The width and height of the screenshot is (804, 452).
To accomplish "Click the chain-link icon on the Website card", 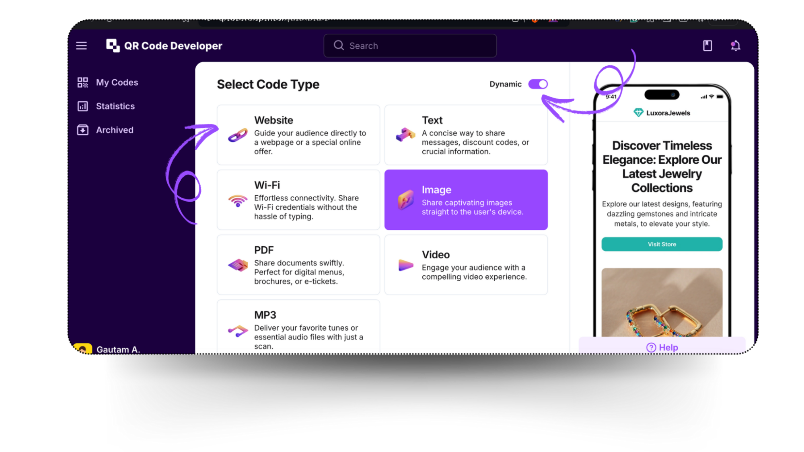I will coord(238,135).
